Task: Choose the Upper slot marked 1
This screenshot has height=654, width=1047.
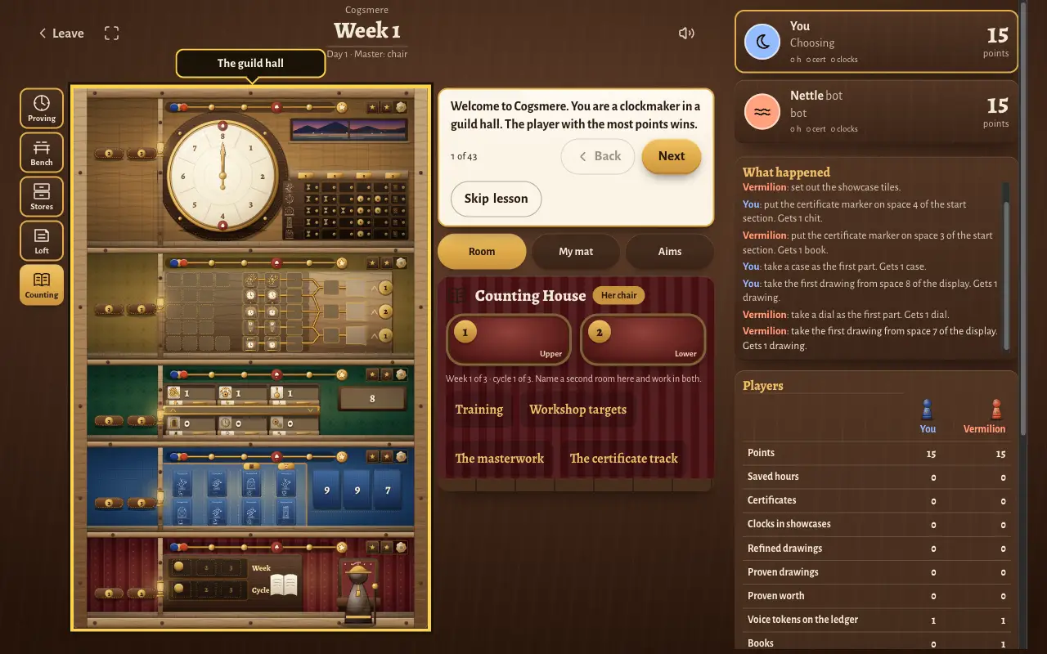Action: [x=509, y=339]
